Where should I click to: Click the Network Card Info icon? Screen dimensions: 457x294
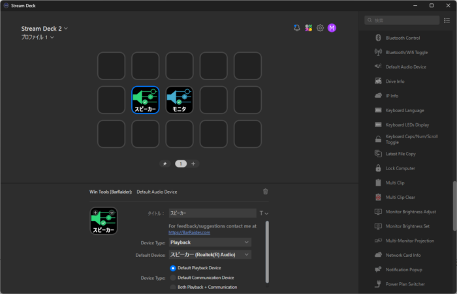(x=378, y=255)
